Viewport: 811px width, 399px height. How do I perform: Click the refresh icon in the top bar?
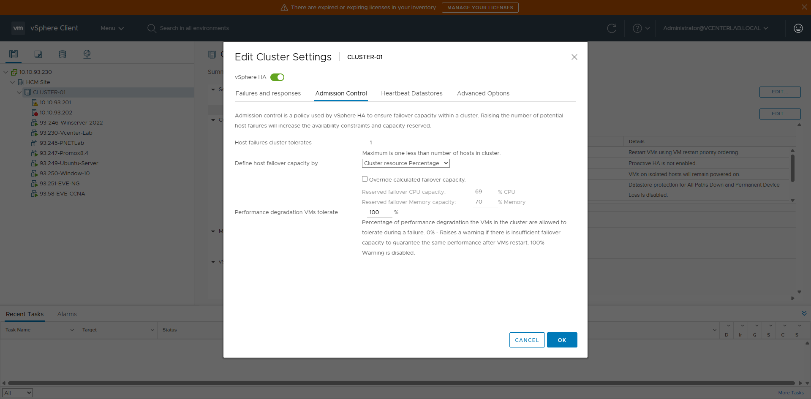click(x=612, y=28)
